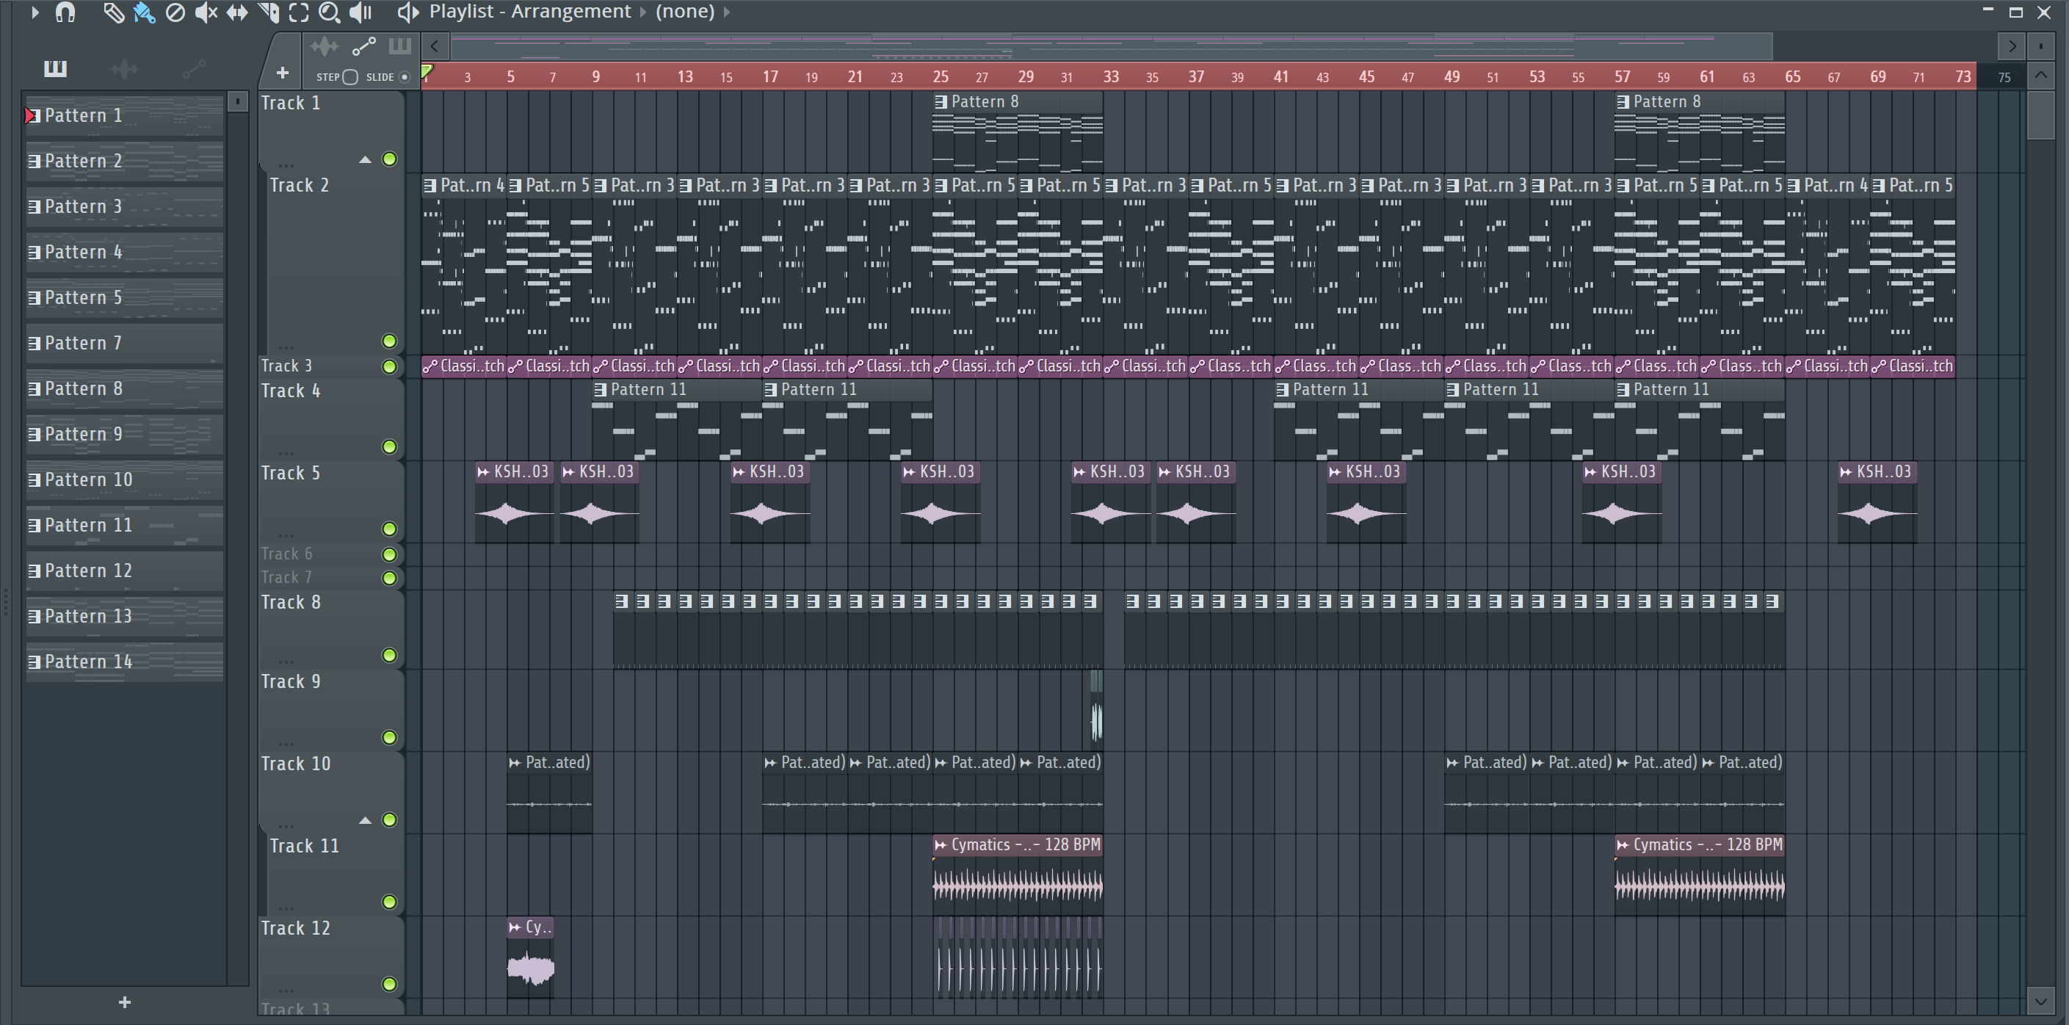Click the picker panel scrollbar button

click(x=238, y=101)
